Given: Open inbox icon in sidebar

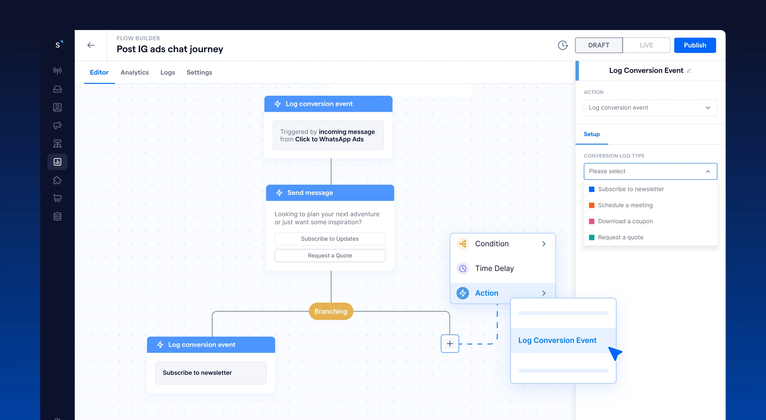Looking at the screenshot, I should coord(57,89).
